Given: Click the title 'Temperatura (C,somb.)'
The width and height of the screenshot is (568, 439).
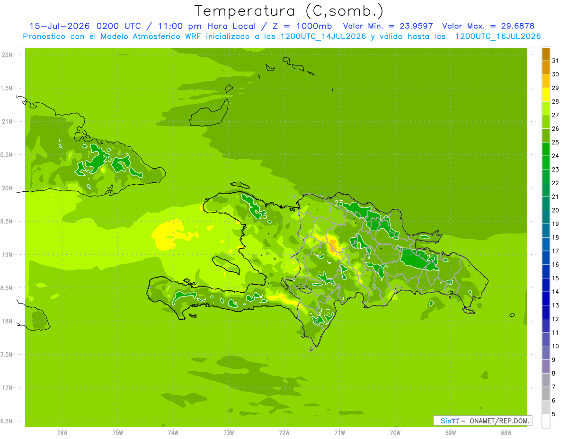Looking at the screenshot, I should point(289,11).
